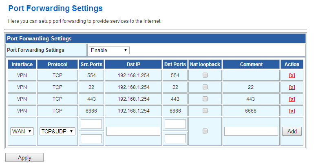Expand the WAN interface dropdown
Image resolution: width=316 pixels, height=166 pixels.
click(x=22, y=131)
